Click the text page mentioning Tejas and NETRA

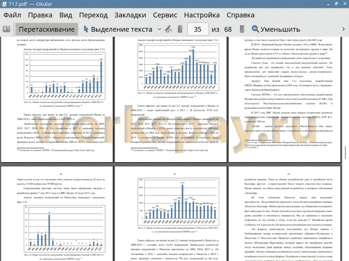click(x=285, y=99)
